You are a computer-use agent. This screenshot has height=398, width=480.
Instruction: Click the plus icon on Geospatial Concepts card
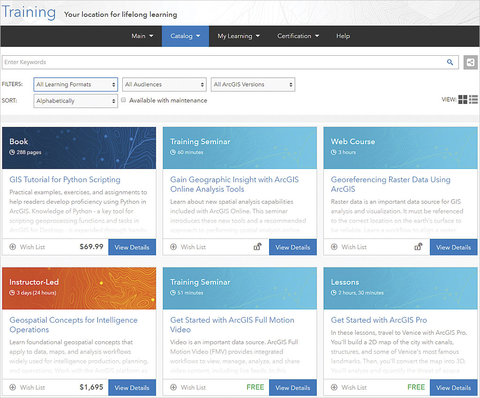(x=13, y=387)
